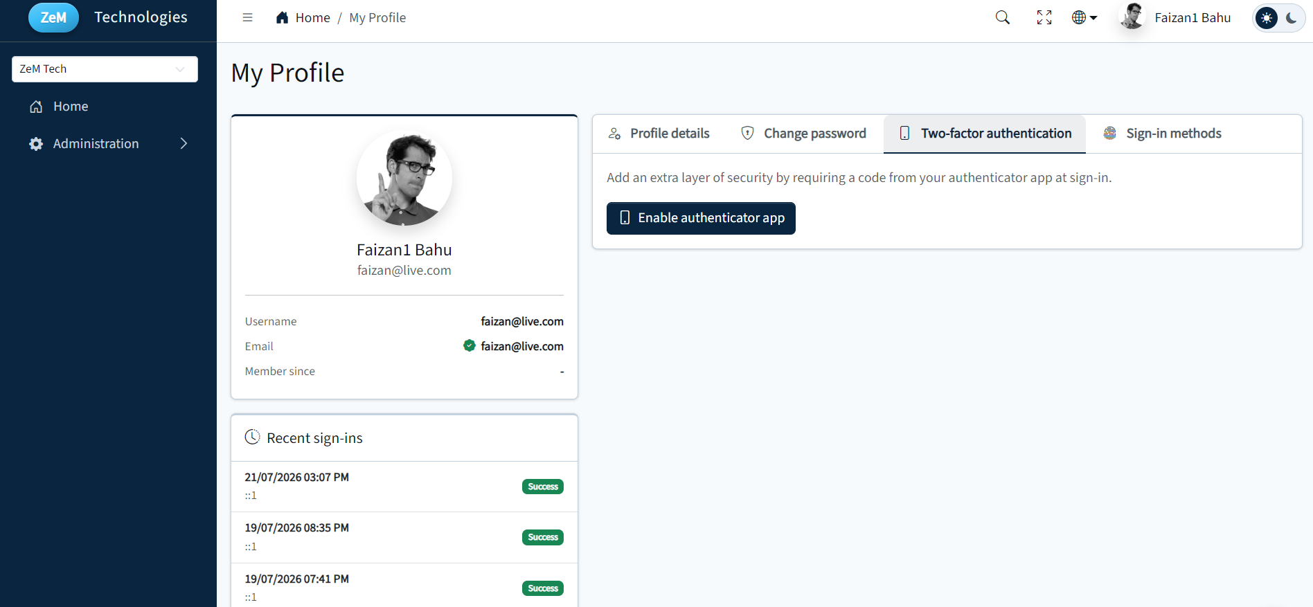
Task: Click the Username label
Action: (271, 322)
